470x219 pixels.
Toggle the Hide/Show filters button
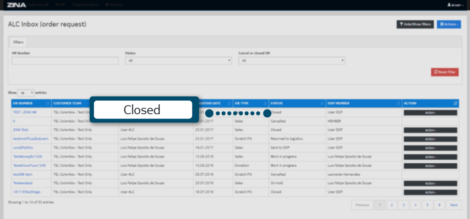[x=415, y=24]
